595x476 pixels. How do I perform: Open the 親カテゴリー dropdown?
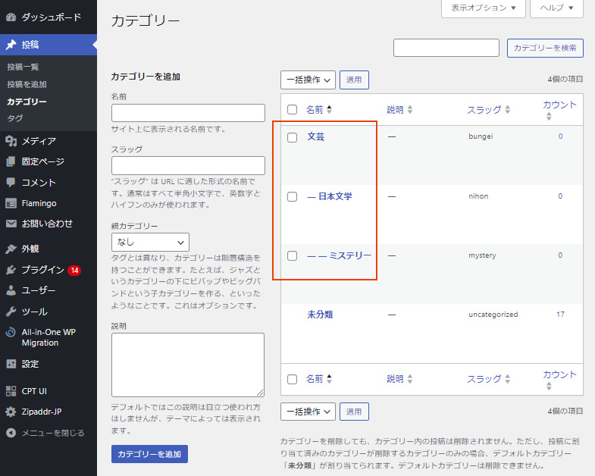tap(150, 242)
